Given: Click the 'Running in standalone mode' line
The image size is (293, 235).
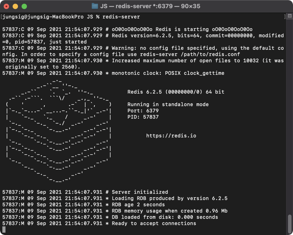Looking at the screenshot, I should pyautogui.click(x=168, y=104).
